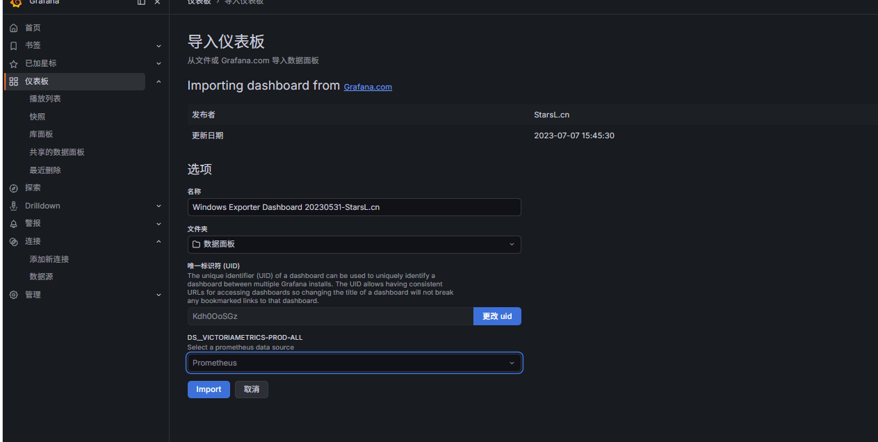Click the bookmark icon next to 书签
Image resolution: width=878 pixels, height=442 pixels.
14,46
